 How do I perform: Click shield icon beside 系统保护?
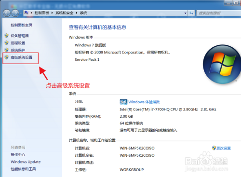click(x=7, y=50)
